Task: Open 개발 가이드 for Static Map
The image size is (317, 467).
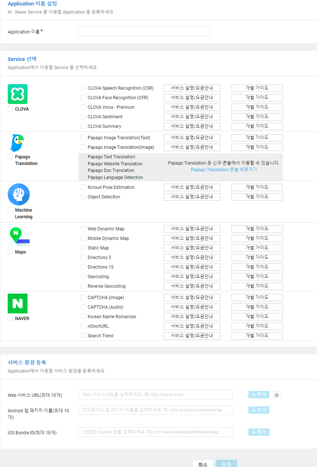Action: (x=257, y=248)
